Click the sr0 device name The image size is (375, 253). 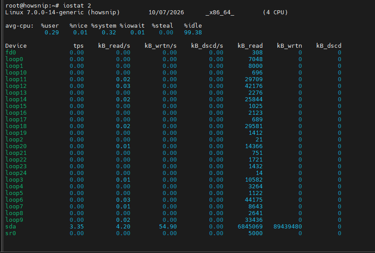coord(11,233)
